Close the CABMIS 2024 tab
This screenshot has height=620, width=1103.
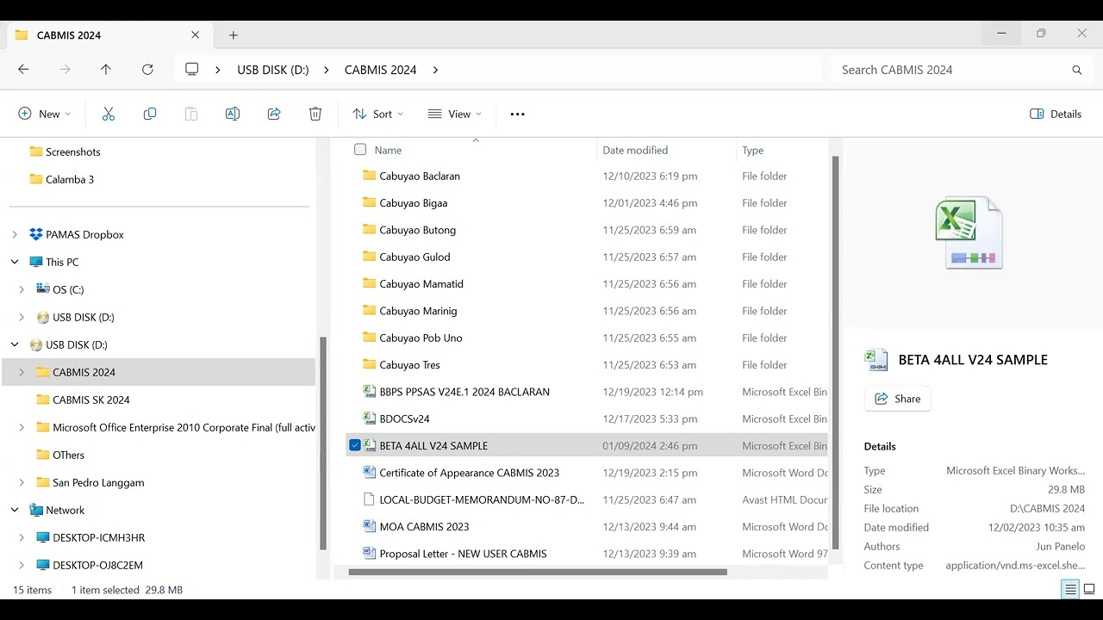[x=195, y=35]
